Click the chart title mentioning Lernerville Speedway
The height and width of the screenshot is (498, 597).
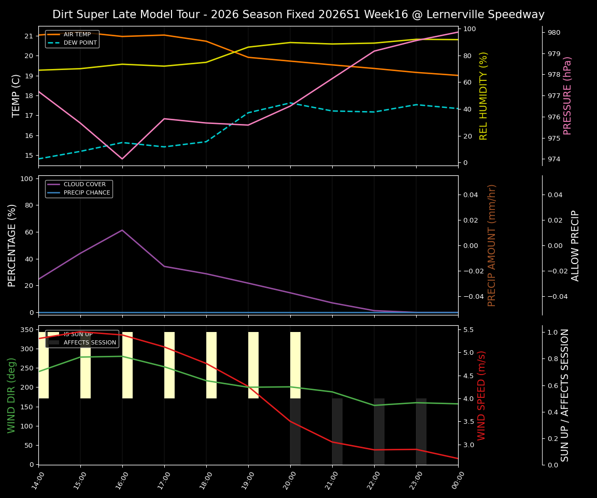(x=298, y=15)
